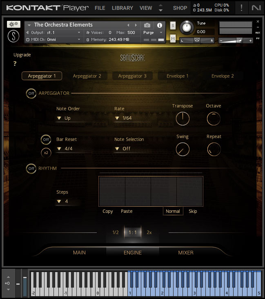Open the instrument snapshot camera view
Viewport: 265px width, 299px height.
147,25
